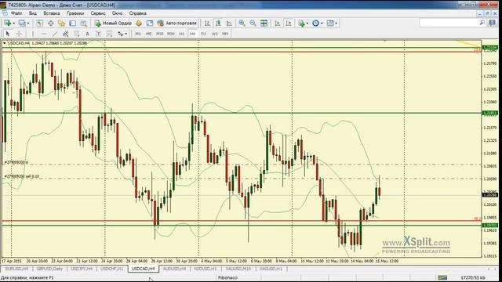
Task: Select the Equidistant Channel tool
Action: pos(66,34)
